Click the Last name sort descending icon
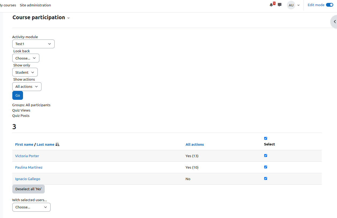 pos(57,144)
